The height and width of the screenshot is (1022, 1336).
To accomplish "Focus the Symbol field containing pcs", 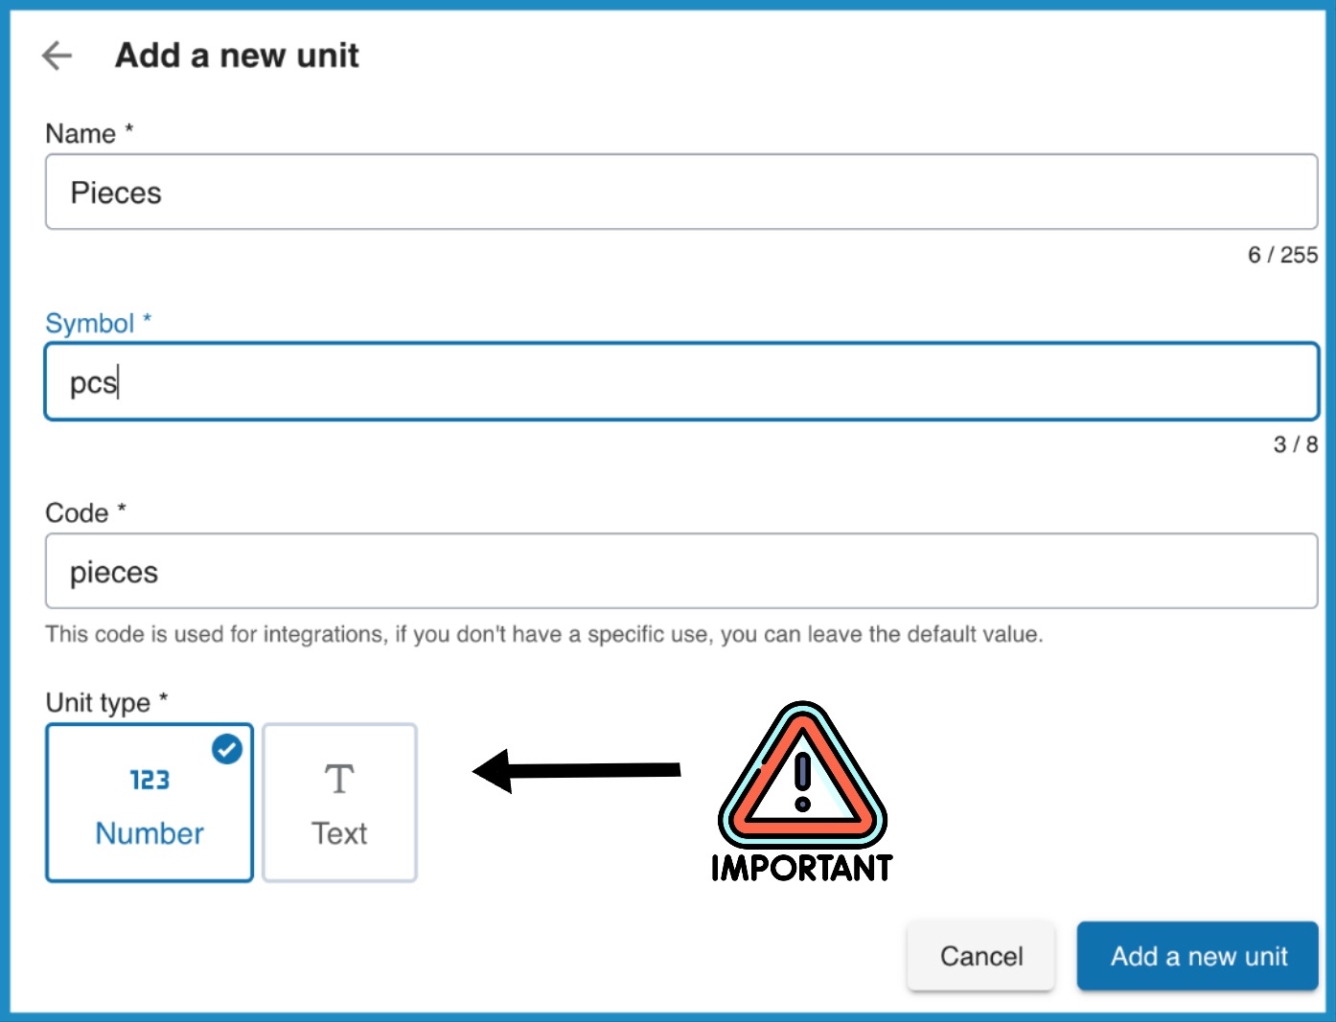I will pos(680,382).
